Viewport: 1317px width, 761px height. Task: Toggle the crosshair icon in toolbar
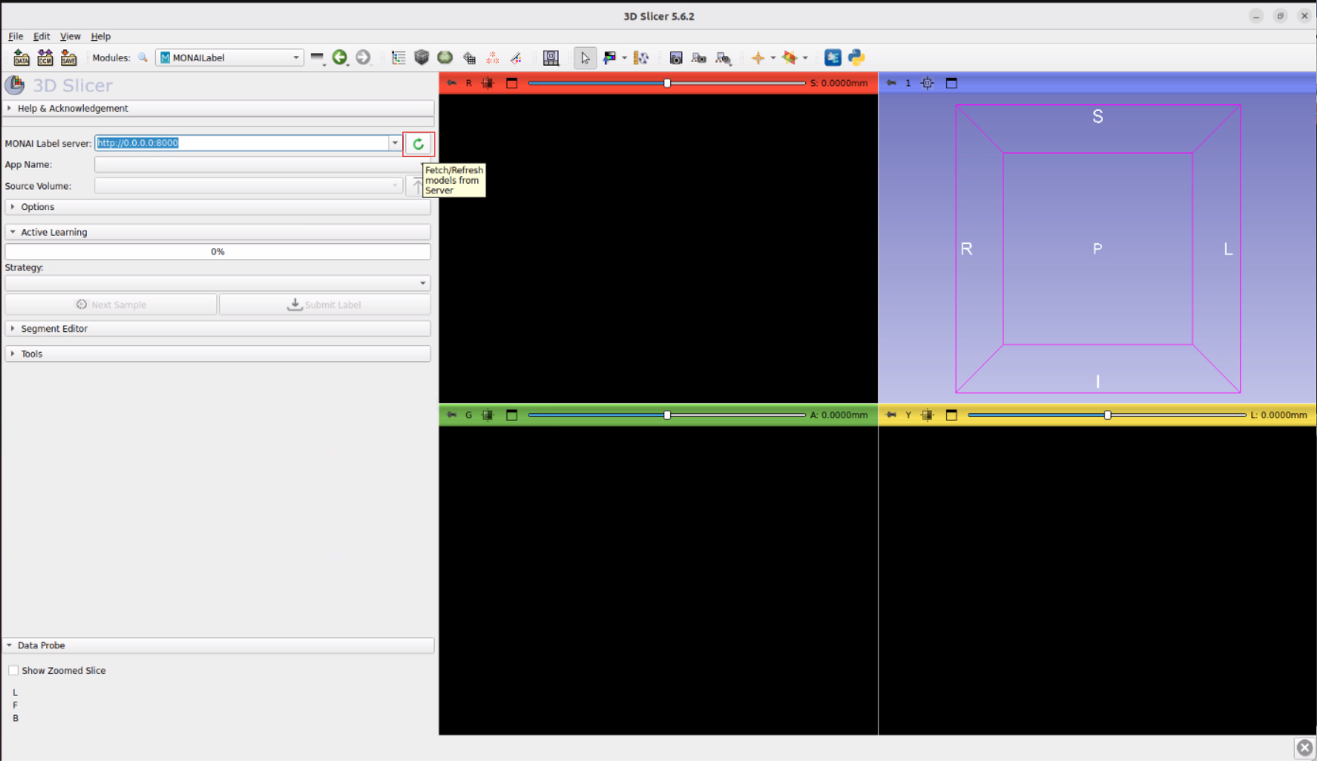[x=758, y=57]
